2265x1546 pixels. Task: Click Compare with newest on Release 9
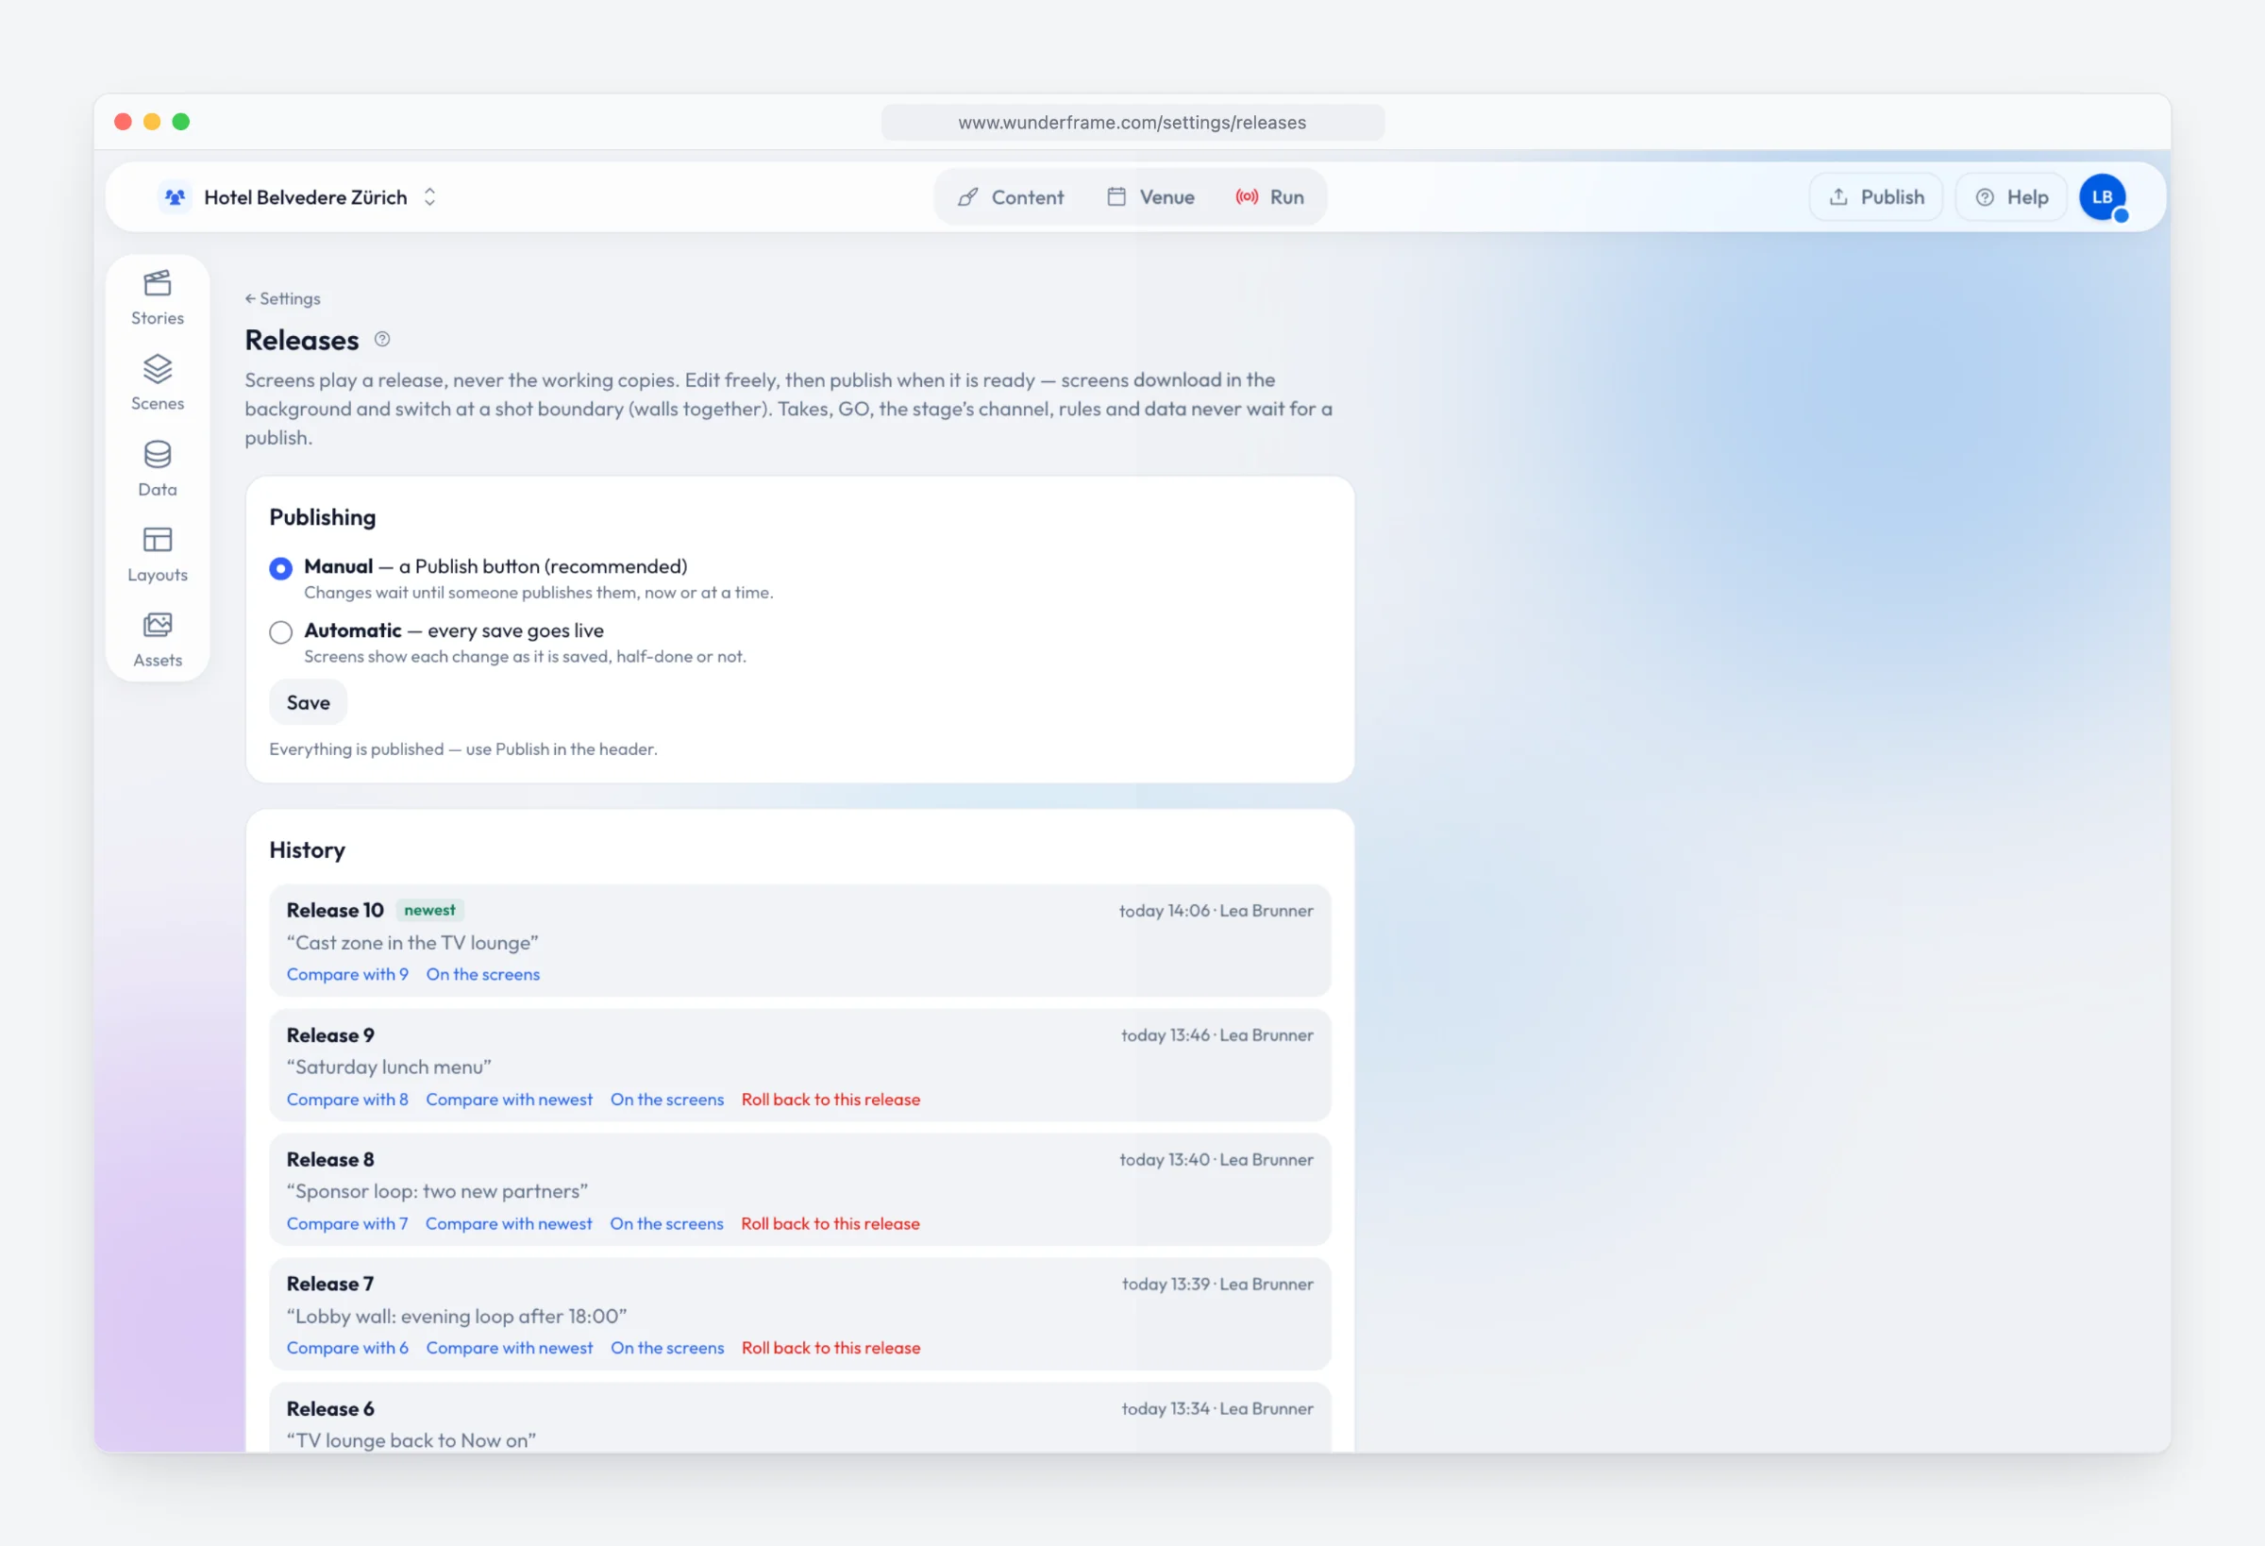coord(509,1099)
